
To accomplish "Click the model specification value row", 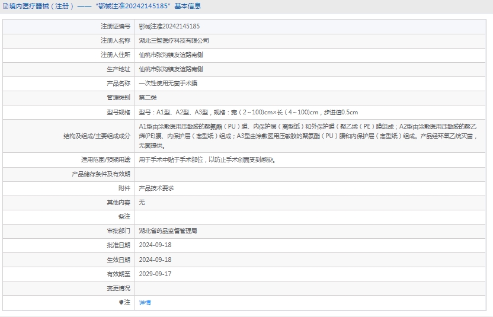I will click(248, 112).
